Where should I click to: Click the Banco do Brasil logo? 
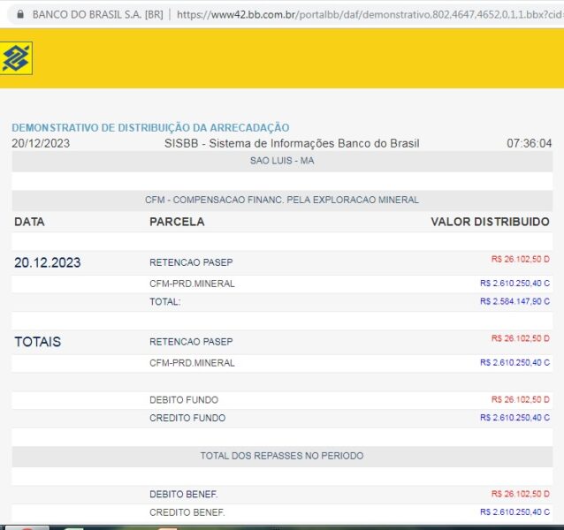(16, 58)
